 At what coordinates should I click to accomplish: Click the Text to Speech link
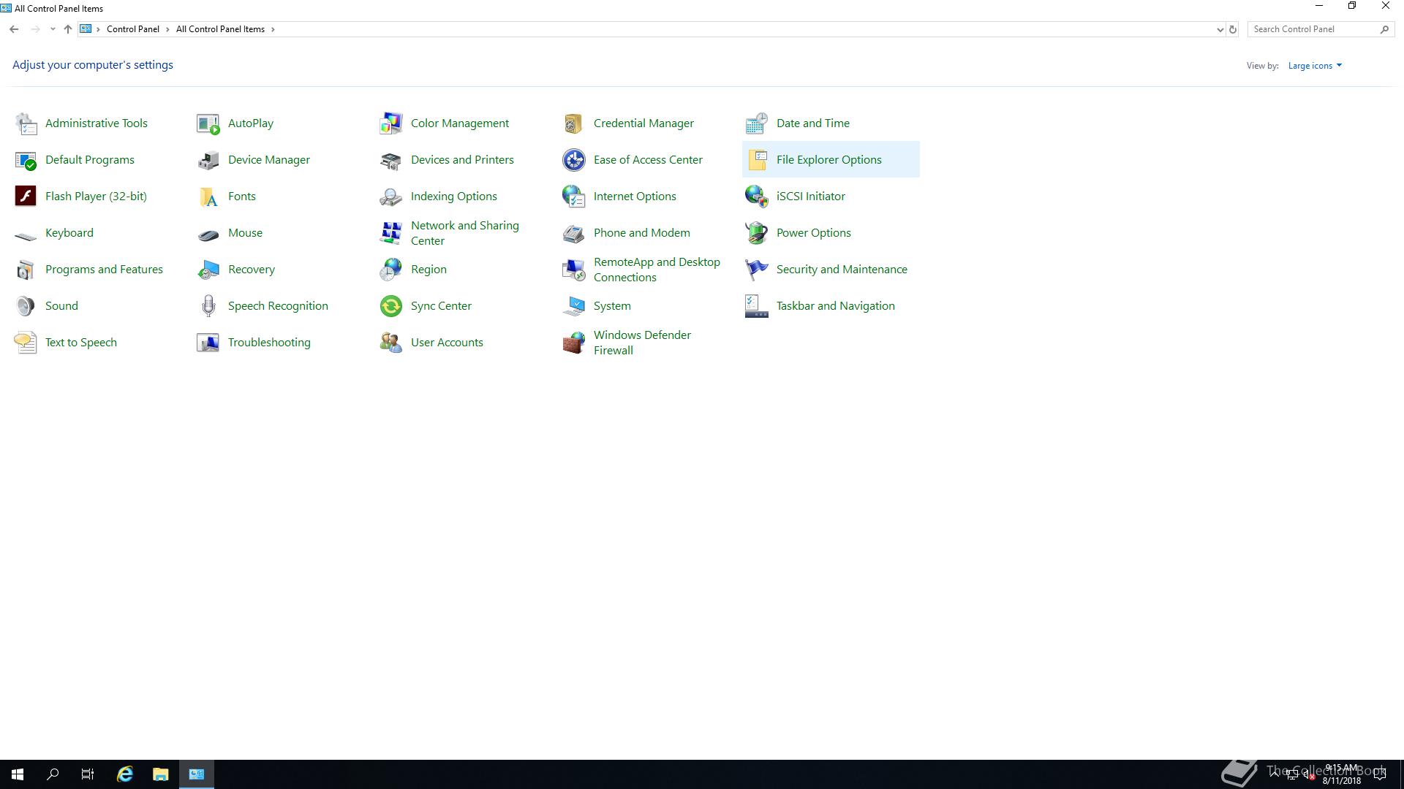pyautogui.click(x=81, y=343)
